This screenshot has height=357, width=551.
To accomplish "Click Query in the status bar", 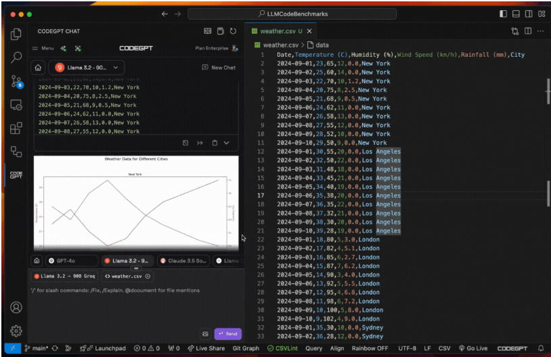I will 313,348.
